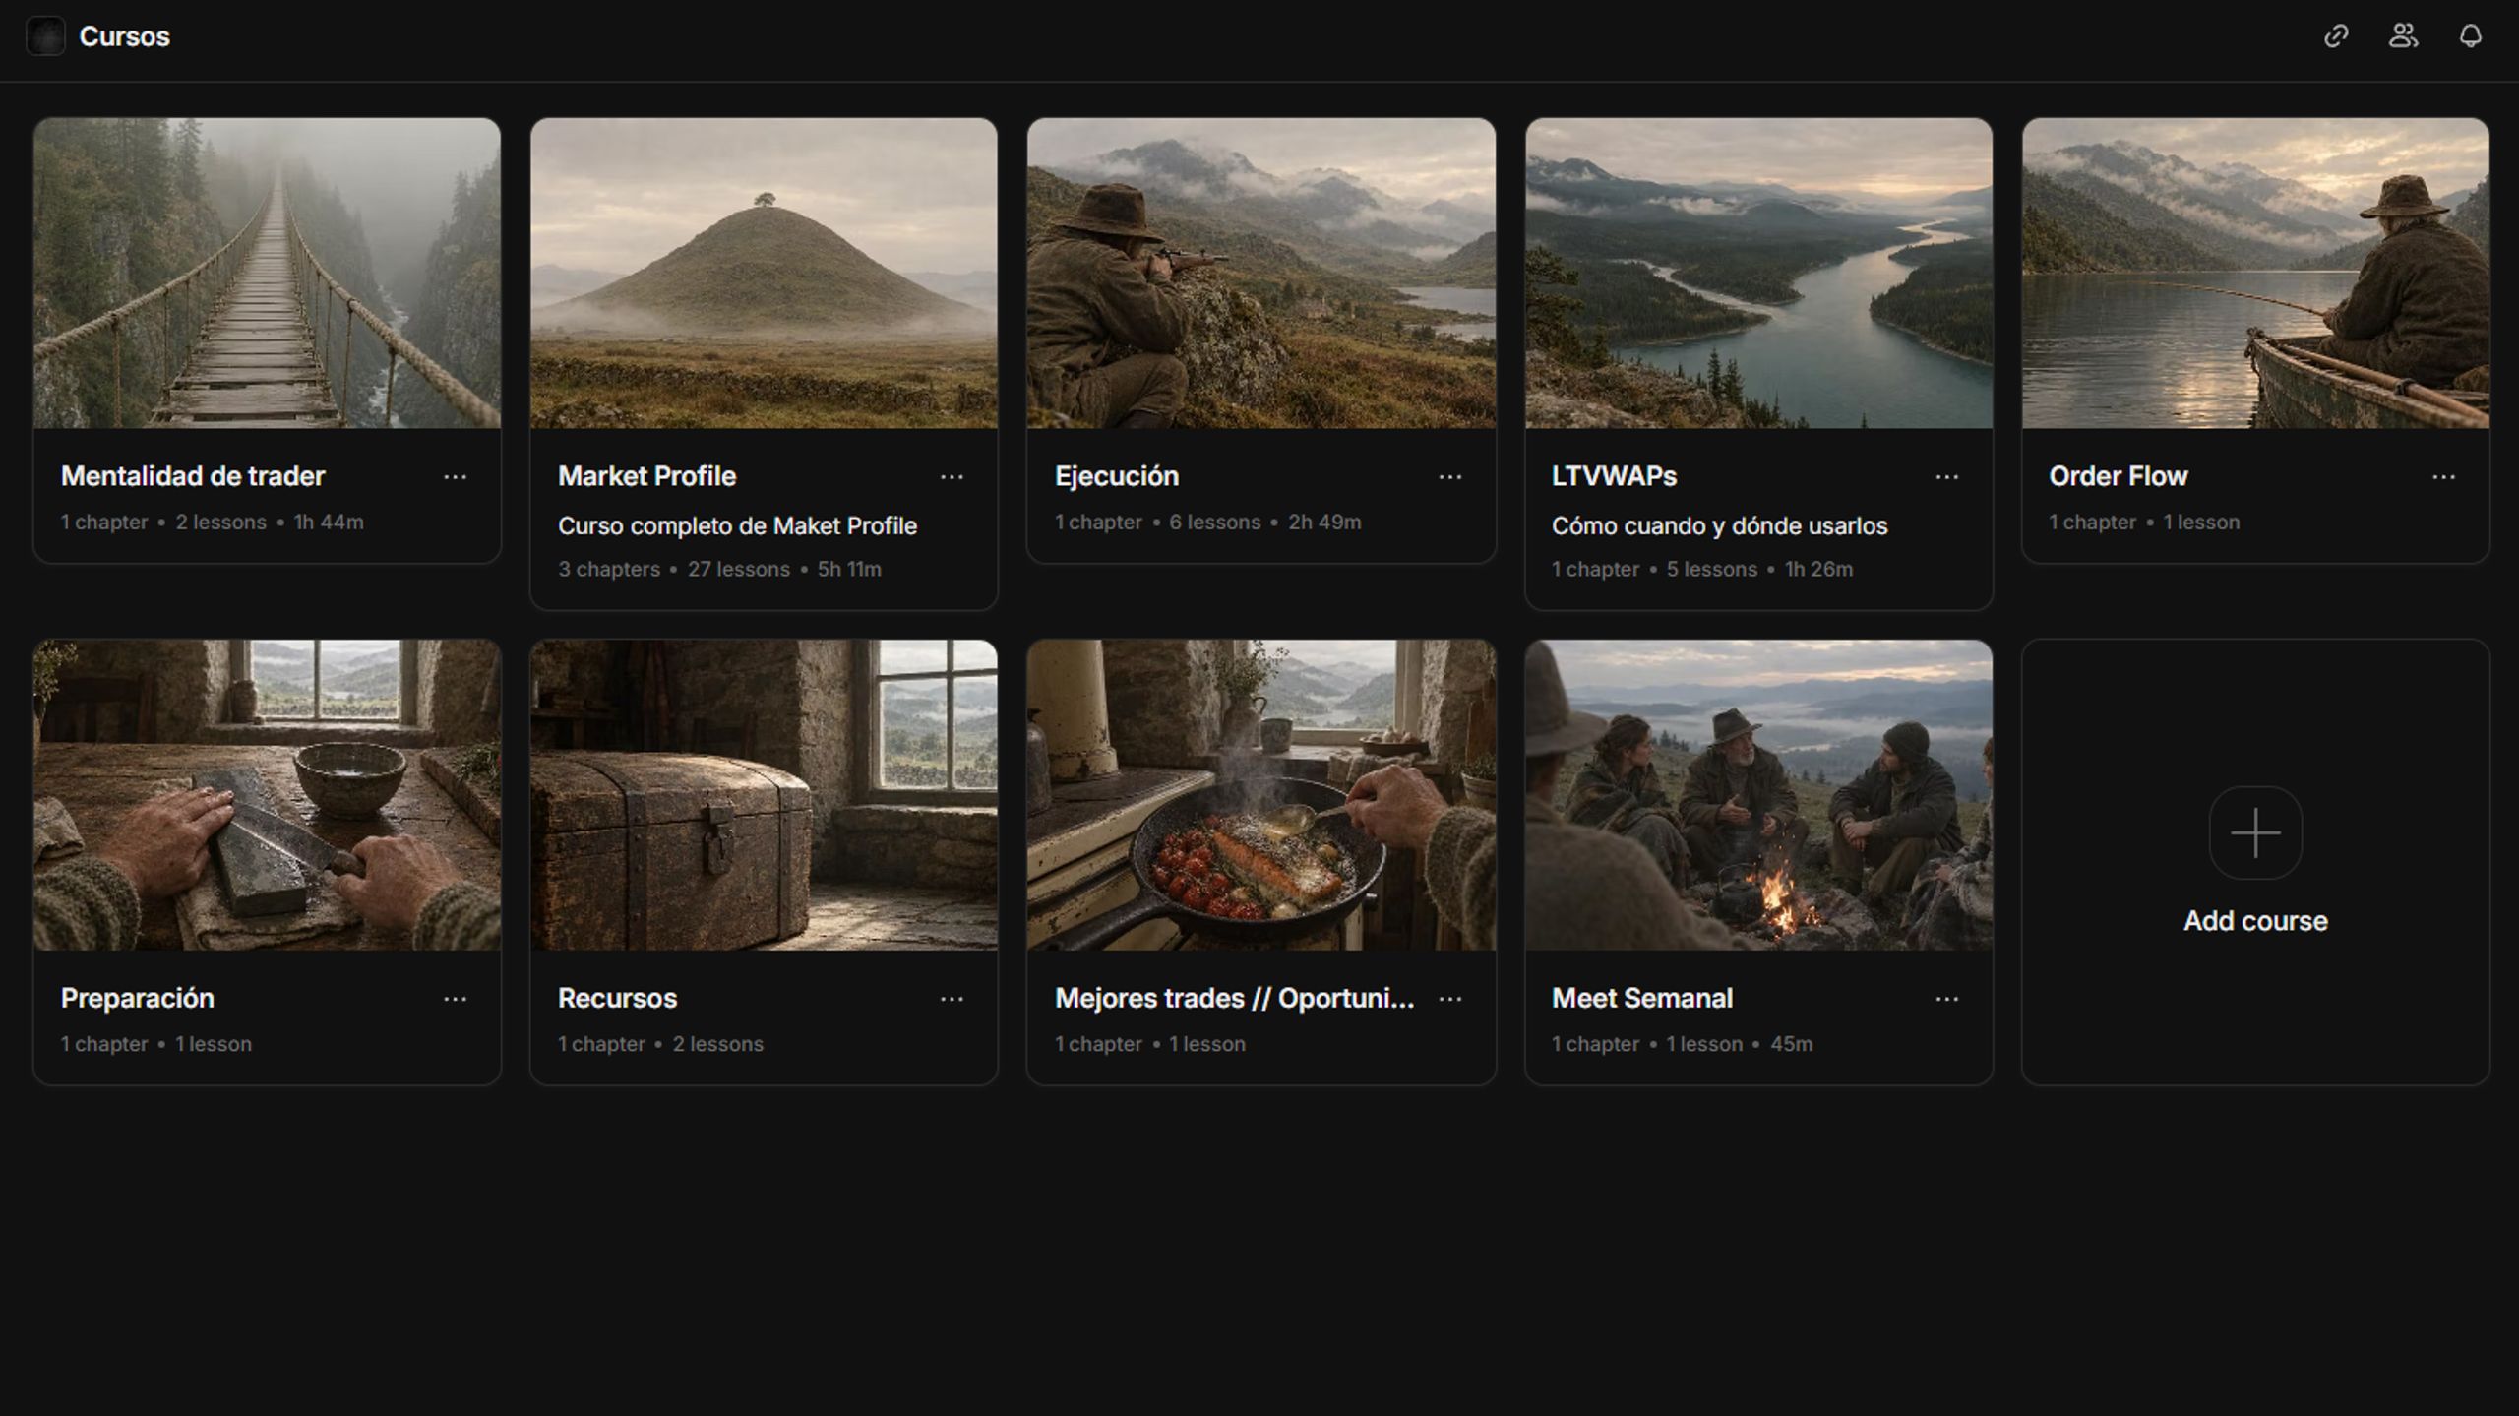Open the Ejecución course title
2519x1416 pixels.
coord(1117,476)
